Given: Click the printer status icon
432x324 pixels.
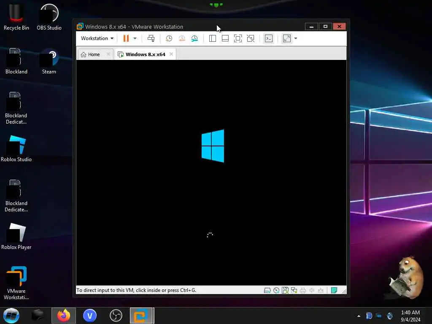Looking at the screenshot, I should [303, 290].
